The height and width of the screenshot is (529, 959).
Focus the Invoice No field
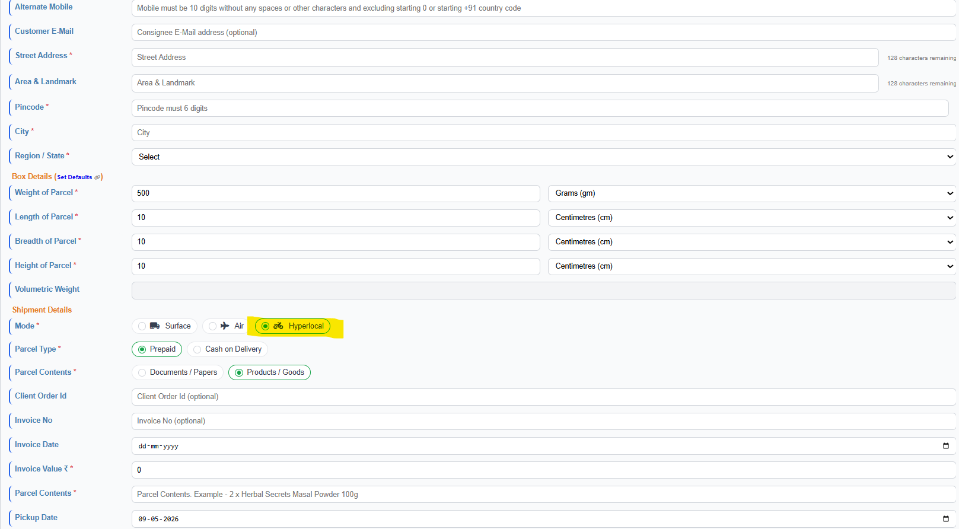(544, 421)
